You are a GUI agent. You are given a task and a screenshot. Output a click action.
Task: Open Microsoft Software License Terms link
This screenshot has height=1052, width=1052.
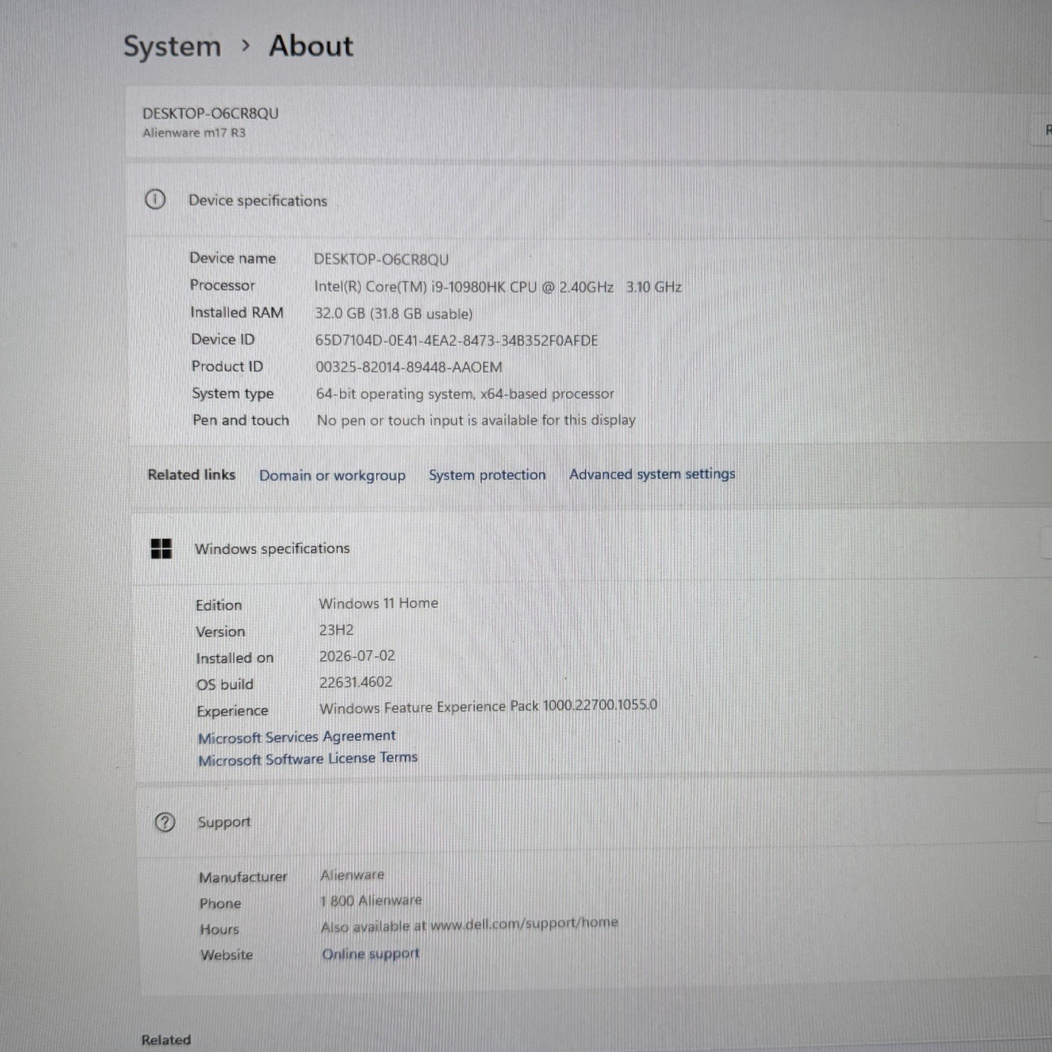(x=308, y=759)
